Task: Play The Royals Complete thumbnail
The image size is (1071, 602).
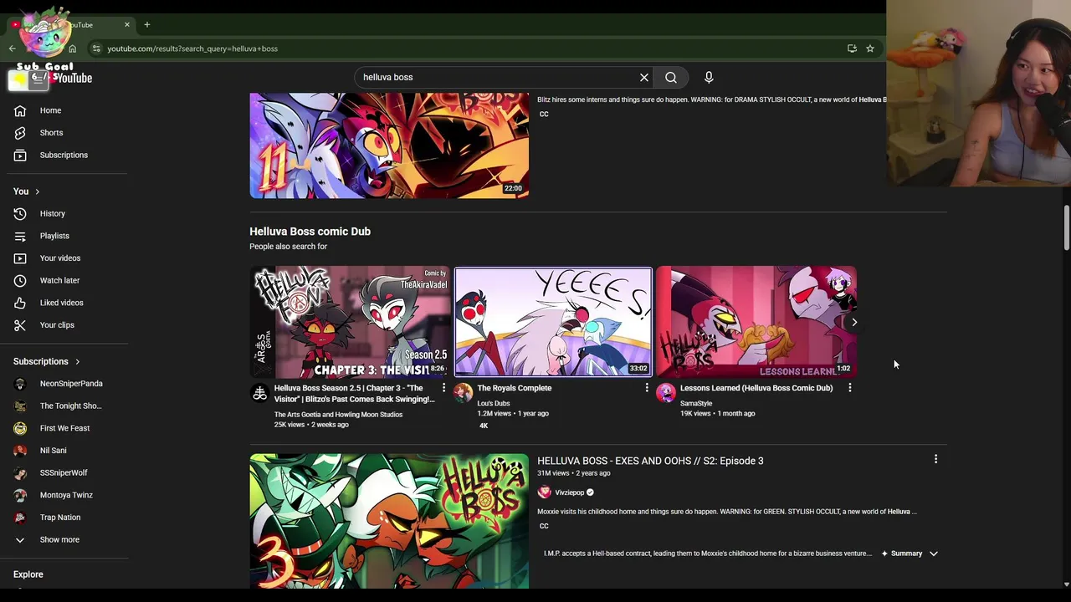Action: (553, 322)
